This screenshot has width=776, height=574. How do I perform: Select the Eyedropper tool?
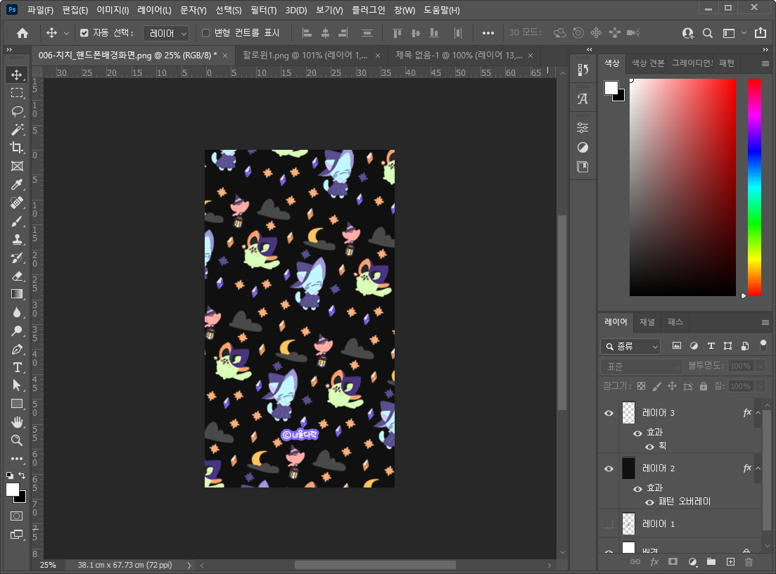pyautogui.click(x=17, y=184)
